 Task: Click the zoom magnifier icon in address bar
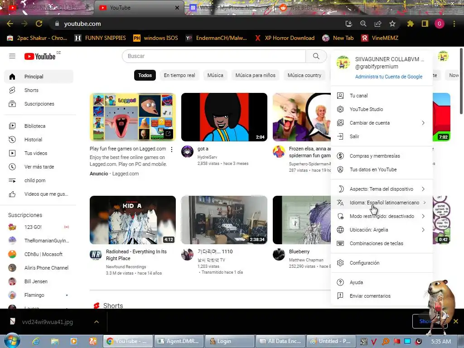click(x=363, y=24)
